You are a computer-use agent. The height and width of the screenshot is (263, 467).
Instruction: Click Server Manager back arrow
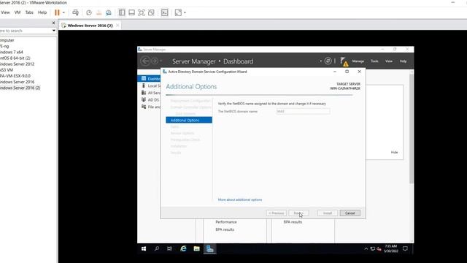click(145, 61)
